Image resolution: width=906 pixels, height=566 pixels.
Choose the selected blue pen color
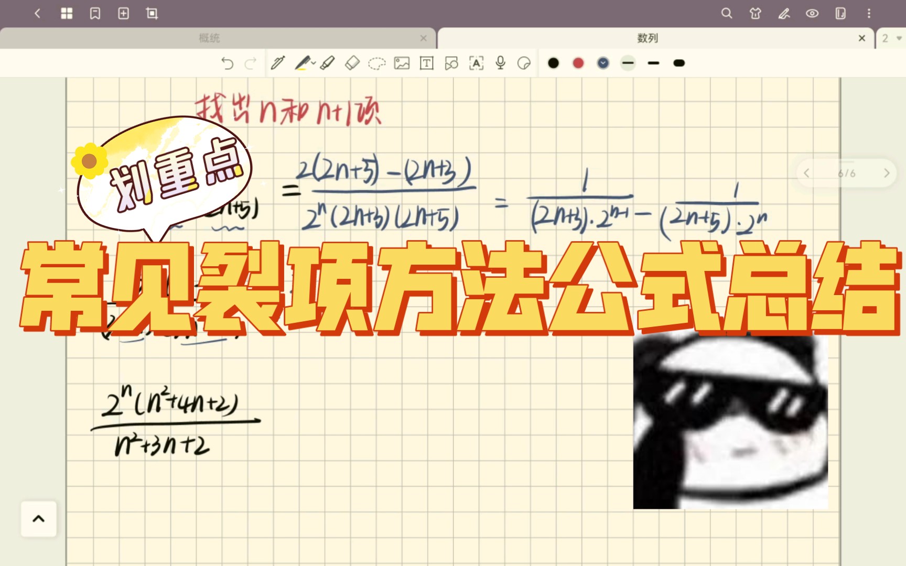(603, 63)
